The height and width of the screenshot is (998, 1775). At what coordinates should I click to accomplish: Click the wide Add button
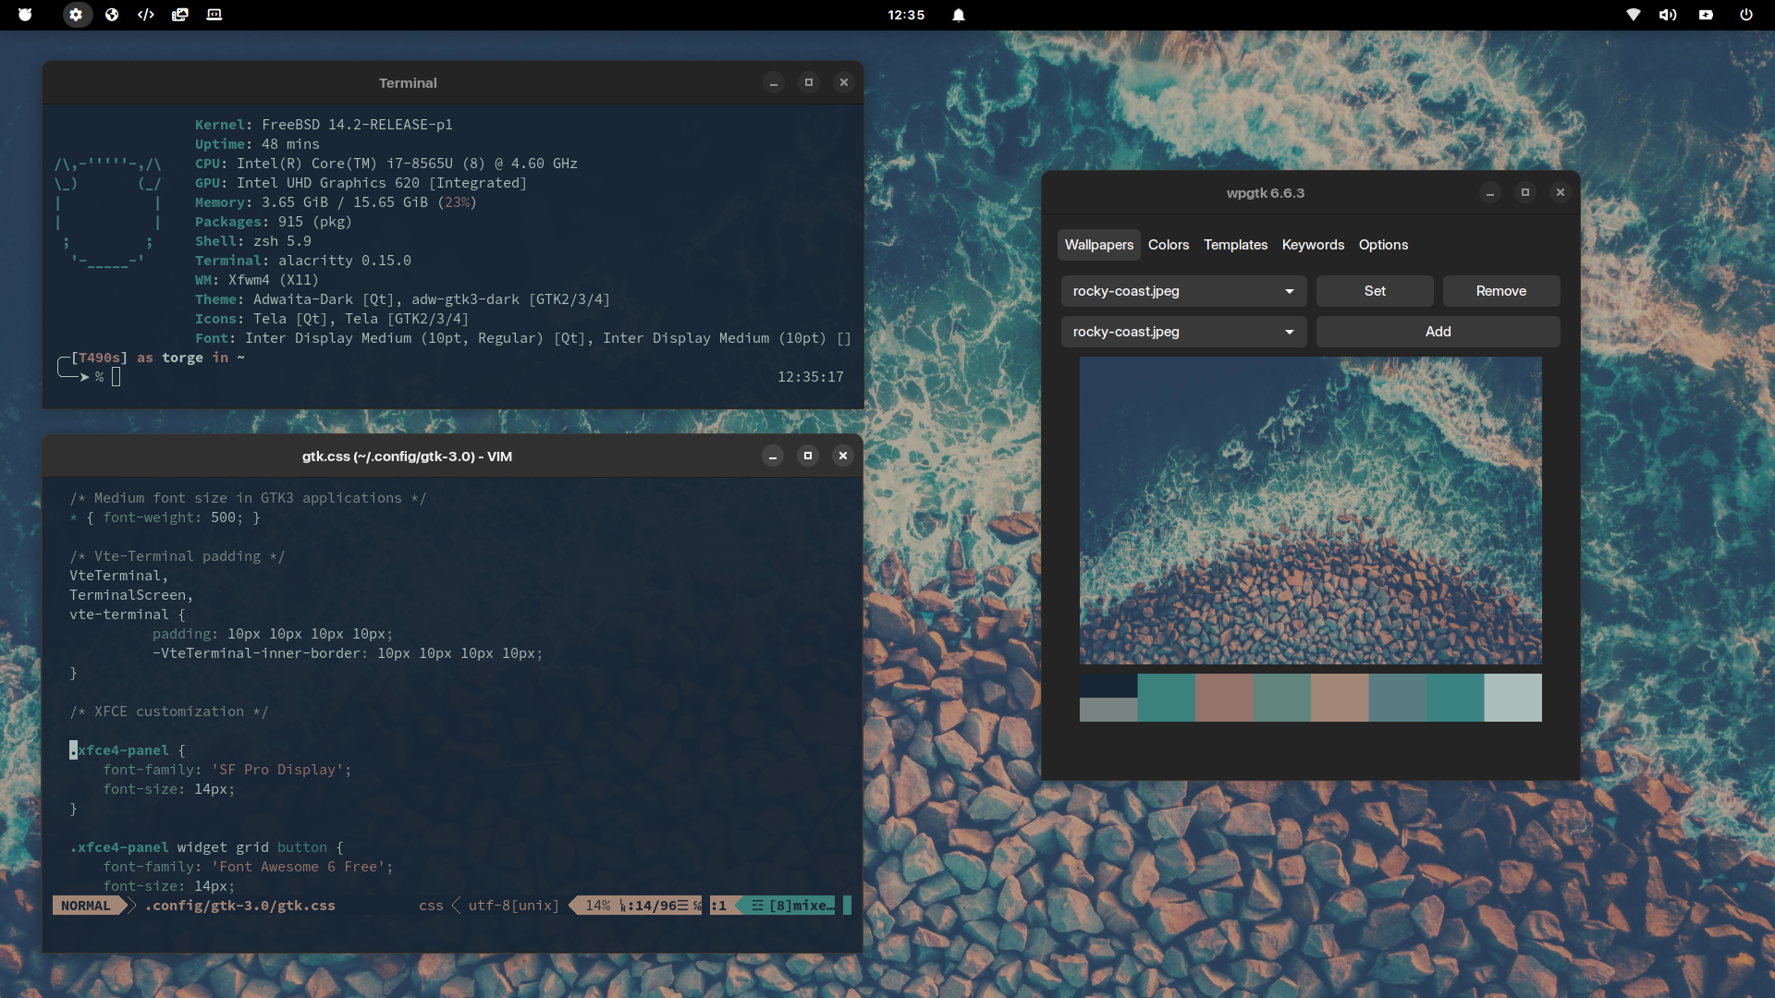point(1438,332)
